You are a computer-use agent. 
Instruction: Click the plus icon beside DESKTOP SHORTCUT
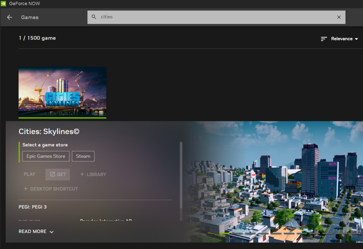coord(26,189)
